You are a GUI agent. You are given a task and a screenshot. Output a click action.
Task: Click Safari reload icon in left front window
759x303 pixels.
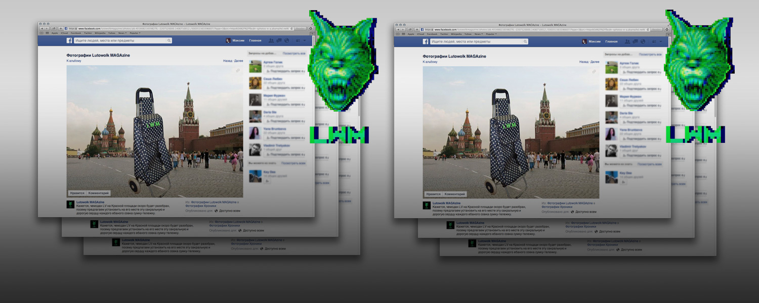[291, 29]
